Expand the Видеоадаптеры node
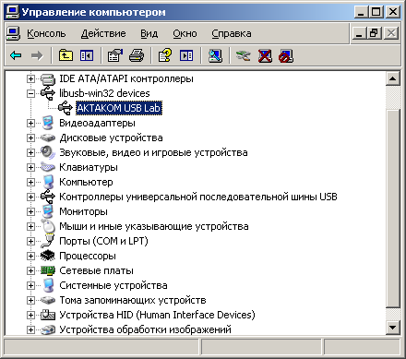406x359 pixels. click(x=30, y=123)
